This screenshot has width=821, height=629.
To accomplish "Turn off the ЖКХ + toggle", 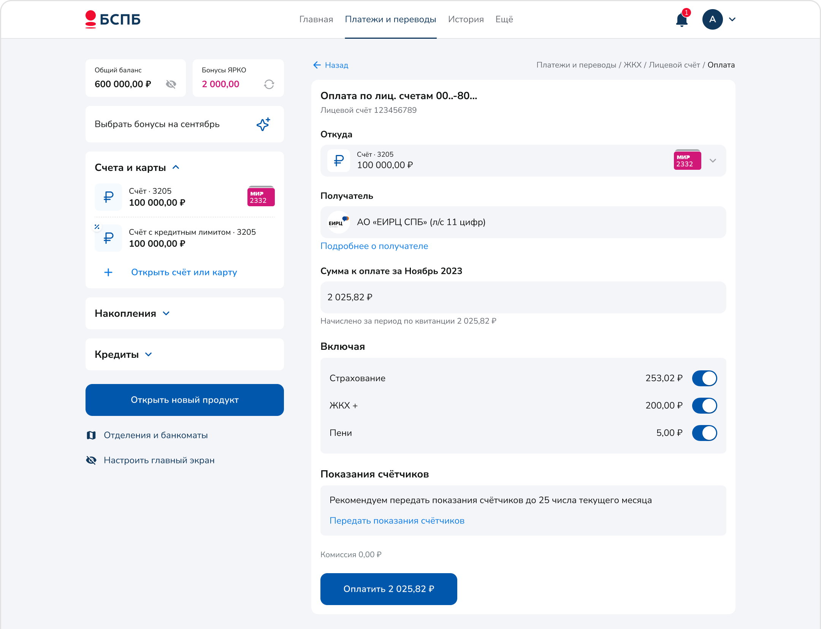I will pos(704,406).
